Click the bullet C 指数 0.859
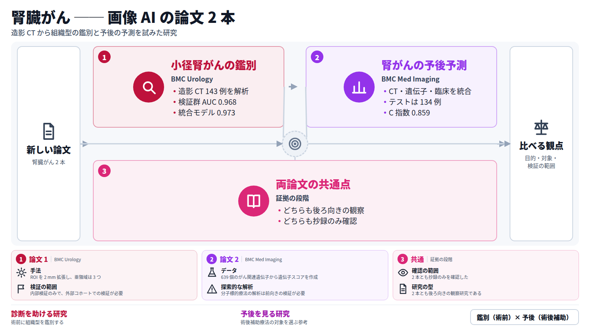590x332 pixels. pos(407,113)
